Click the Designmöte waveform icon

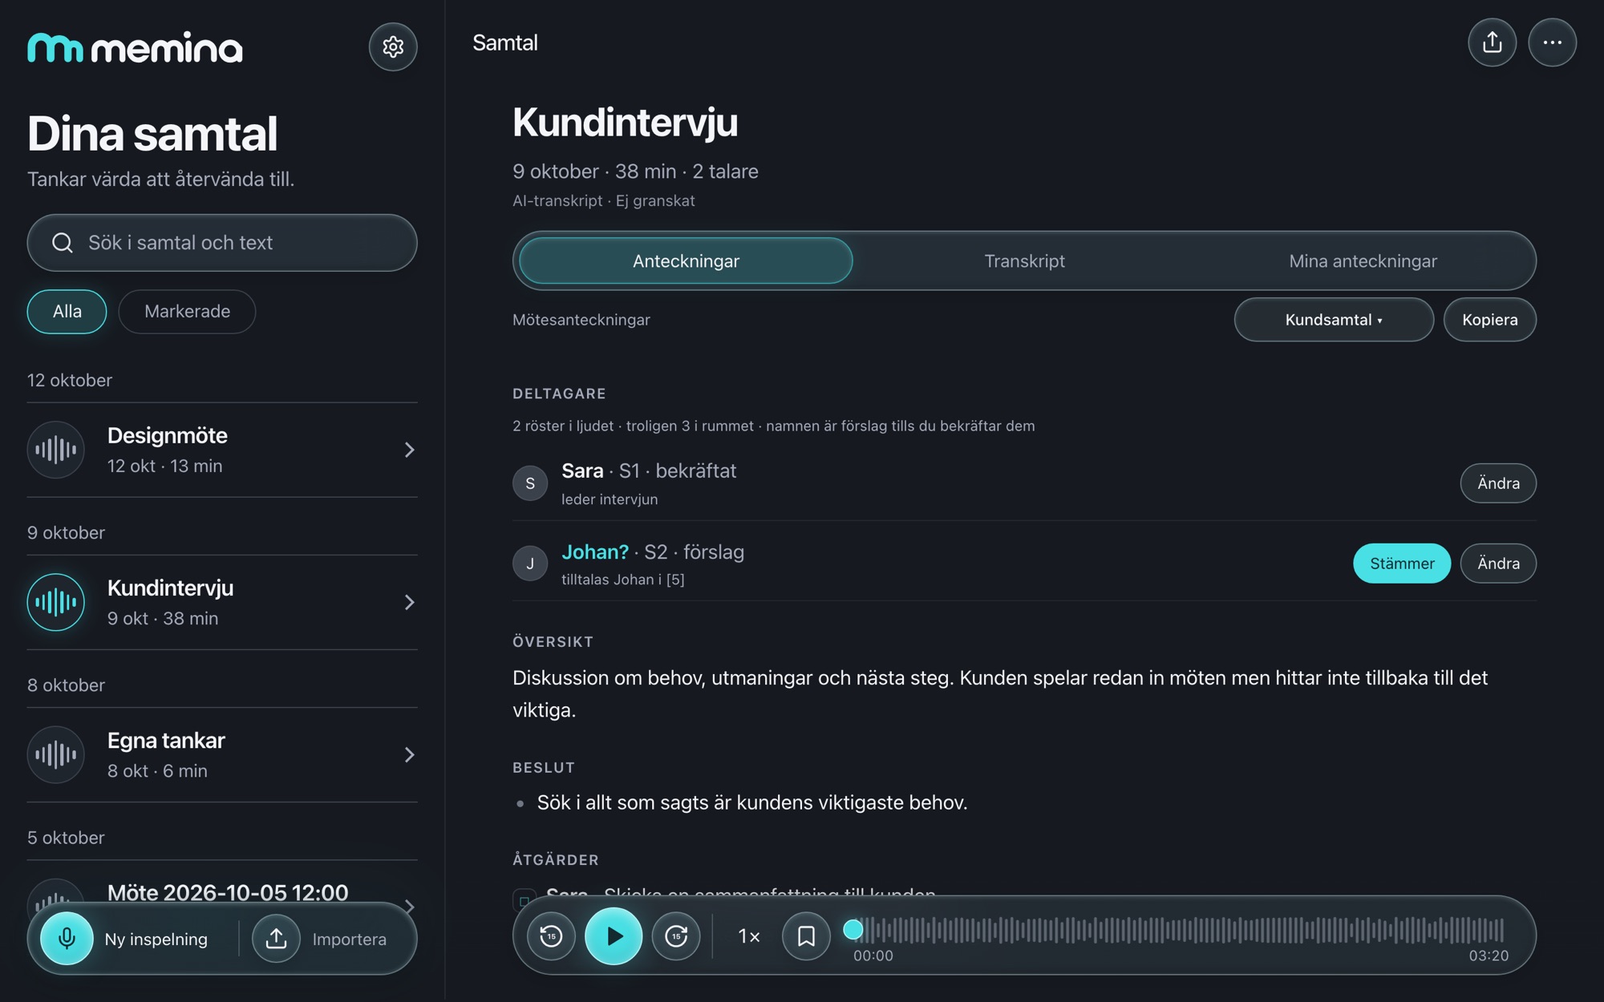click(x=56, y=450)
